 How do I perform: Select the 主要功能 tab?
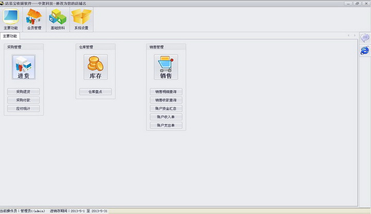(10, 36)
